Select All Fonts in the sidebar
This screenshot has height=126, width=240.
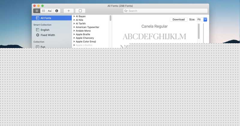[x=52, y=18]
